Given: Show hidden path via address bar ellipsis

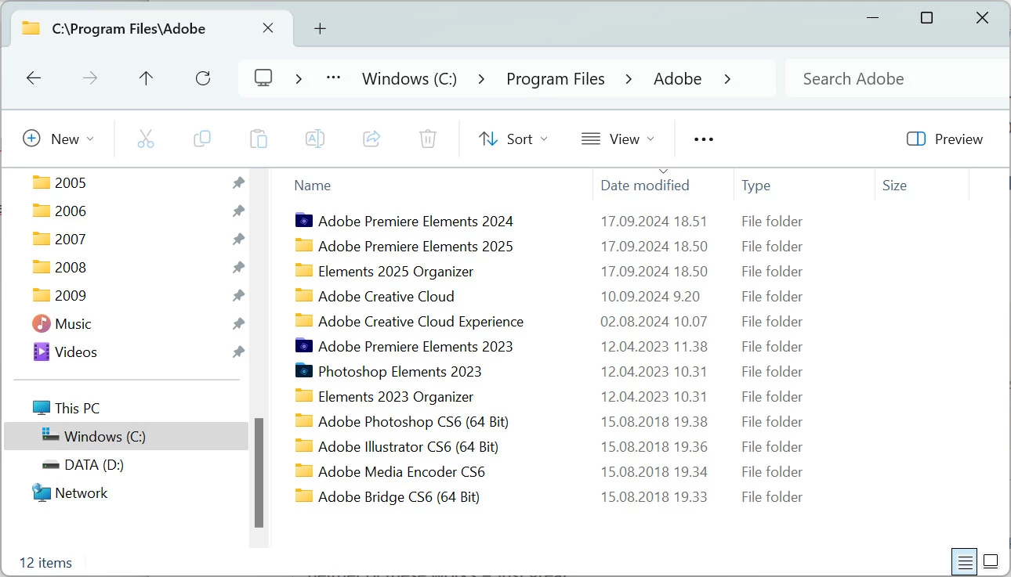Looking at the screenshot, I should pos(334,78).
